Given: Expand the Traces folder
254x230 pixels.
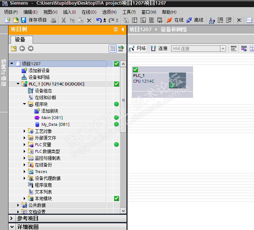Looking at the screenshot, I should [24, 171].
